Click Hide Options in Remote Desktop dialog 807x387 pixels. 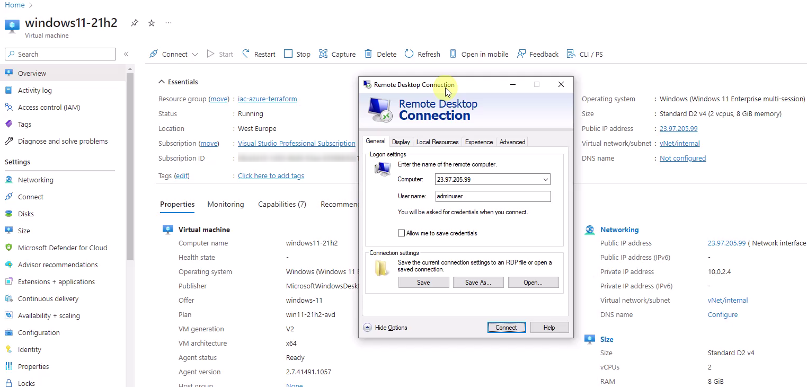[385, 328]
